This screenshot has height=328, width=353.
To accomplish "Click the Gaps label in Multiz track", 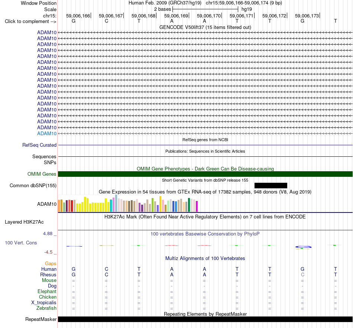I will tap(51, 264).
